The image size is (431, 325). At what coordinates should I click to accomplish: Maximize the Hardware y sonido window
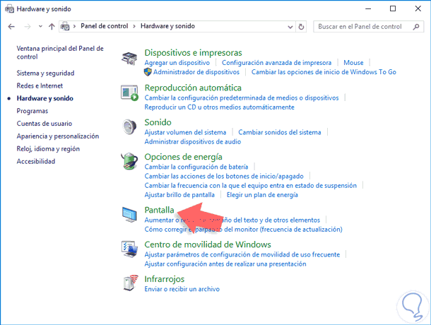point(393,8)
